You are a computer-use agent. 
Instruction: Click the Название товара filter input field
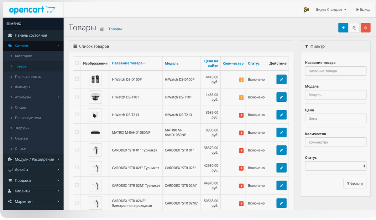335,71
